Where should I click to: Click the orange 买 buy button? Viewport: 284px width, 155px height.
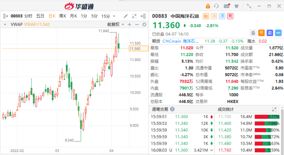click(x=261, y=33)
